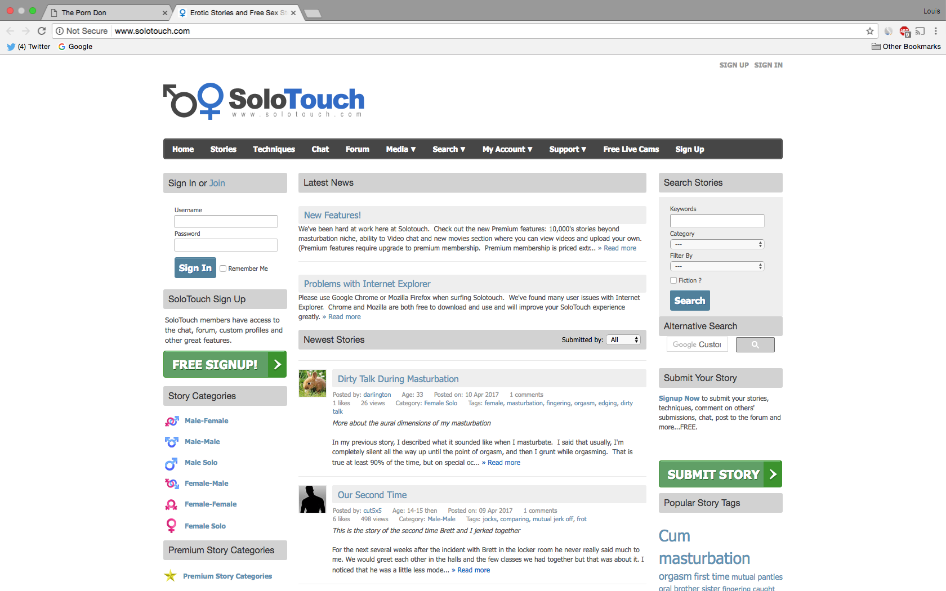The height and width of the screenshot is (591, 946).
Task: Open the Category dropdown
Action: 717,244
